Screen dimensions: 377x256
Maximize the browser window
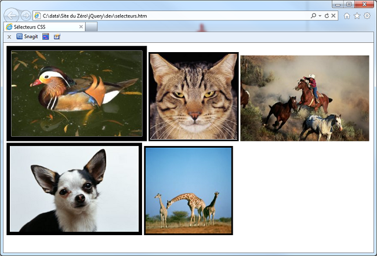(x=349, y=4)
